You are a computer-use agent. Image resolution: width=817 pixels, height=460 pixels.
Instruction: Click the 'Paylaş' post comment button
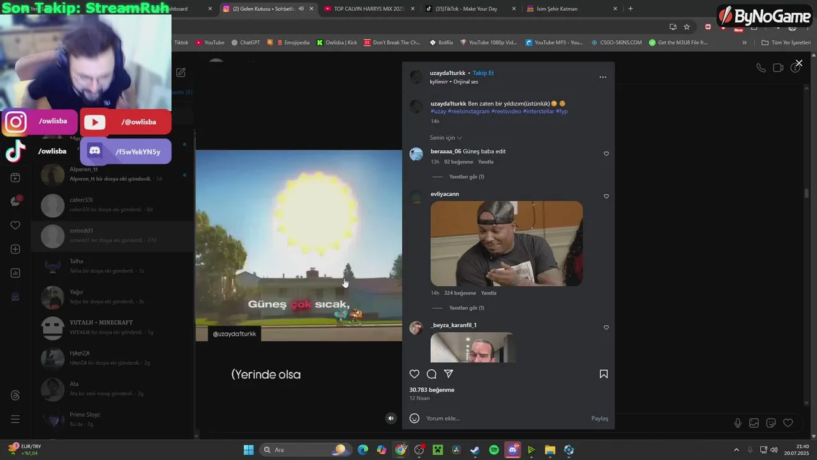click(x=599, y=418)
